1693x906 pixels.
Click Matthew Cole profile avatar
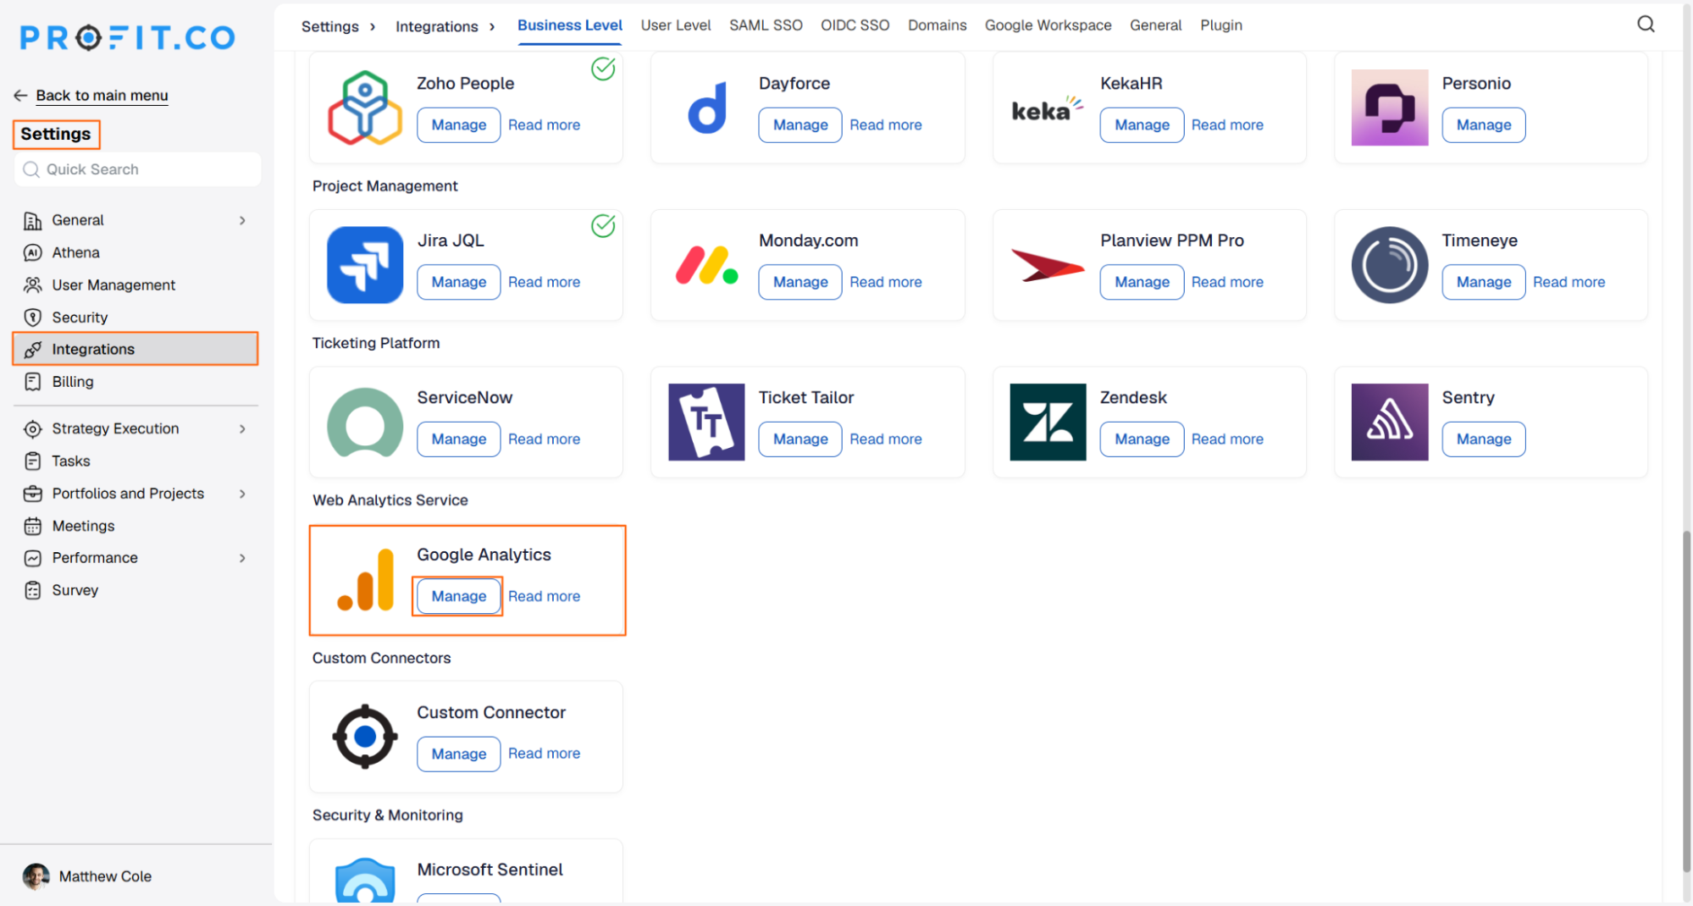coord(36,876)
